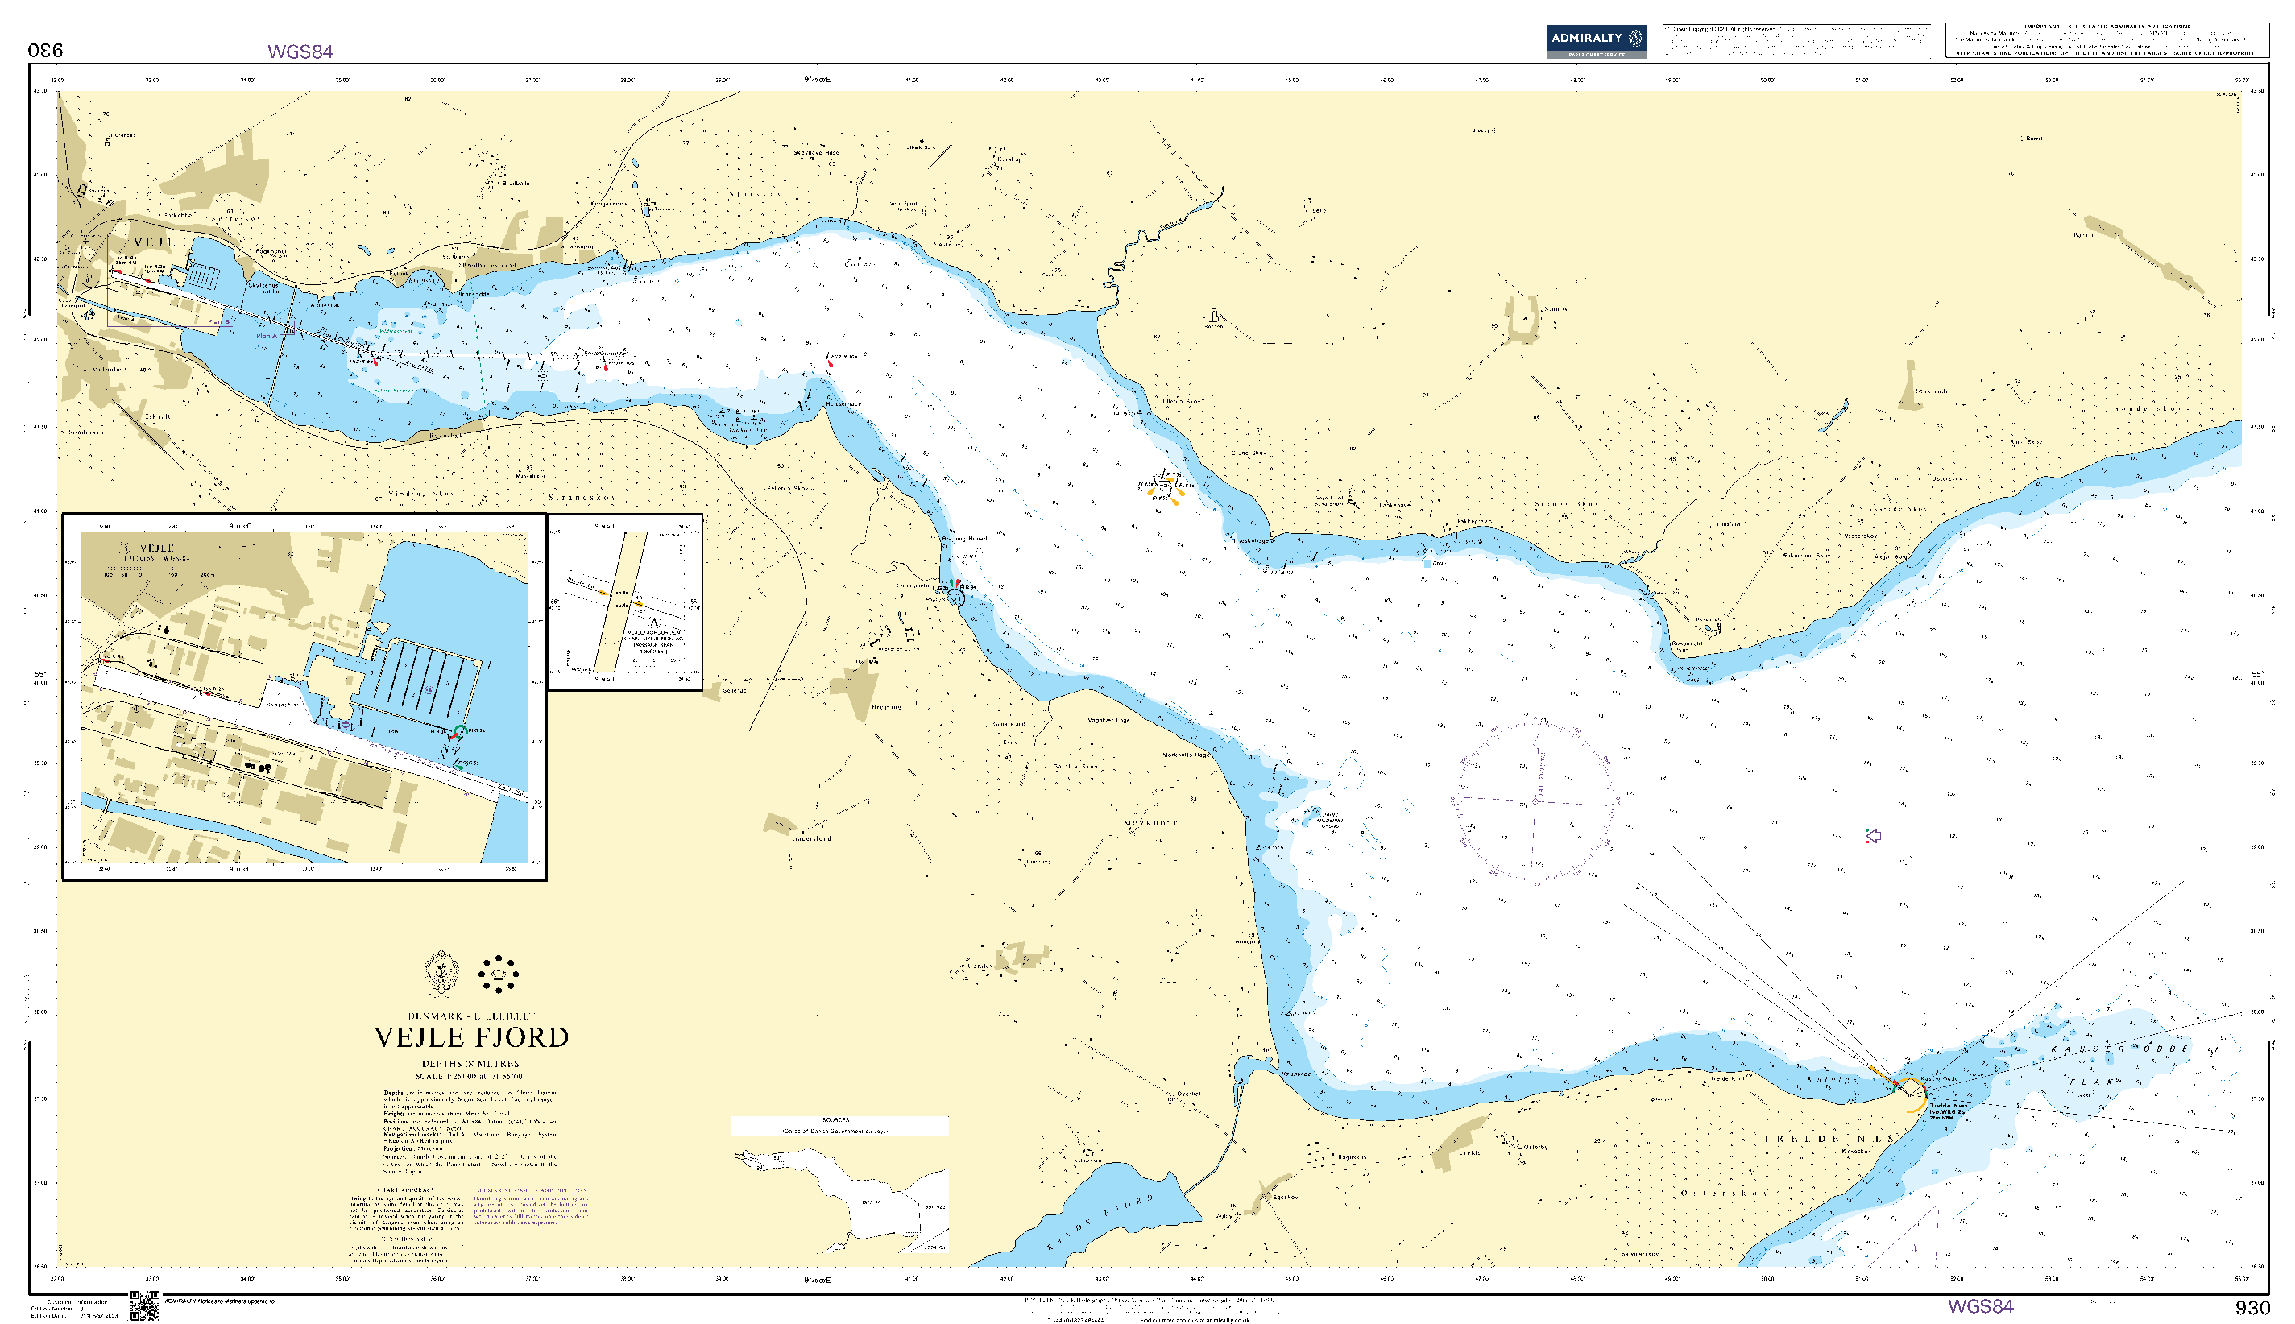Click the VEJLE heading inside the harbour inset
This screenshot has width=2295, height=1324.
(x=157, y=548)
